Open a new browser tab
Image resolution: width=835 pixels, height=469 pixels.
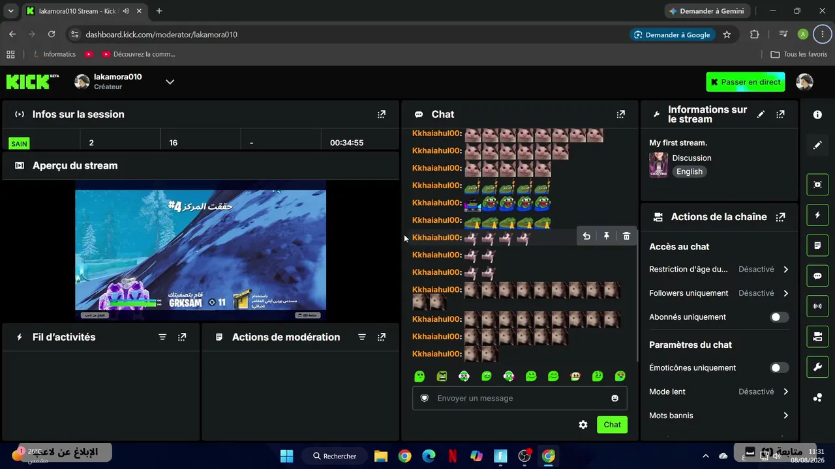pyautogui.click(x=159, y=11)
